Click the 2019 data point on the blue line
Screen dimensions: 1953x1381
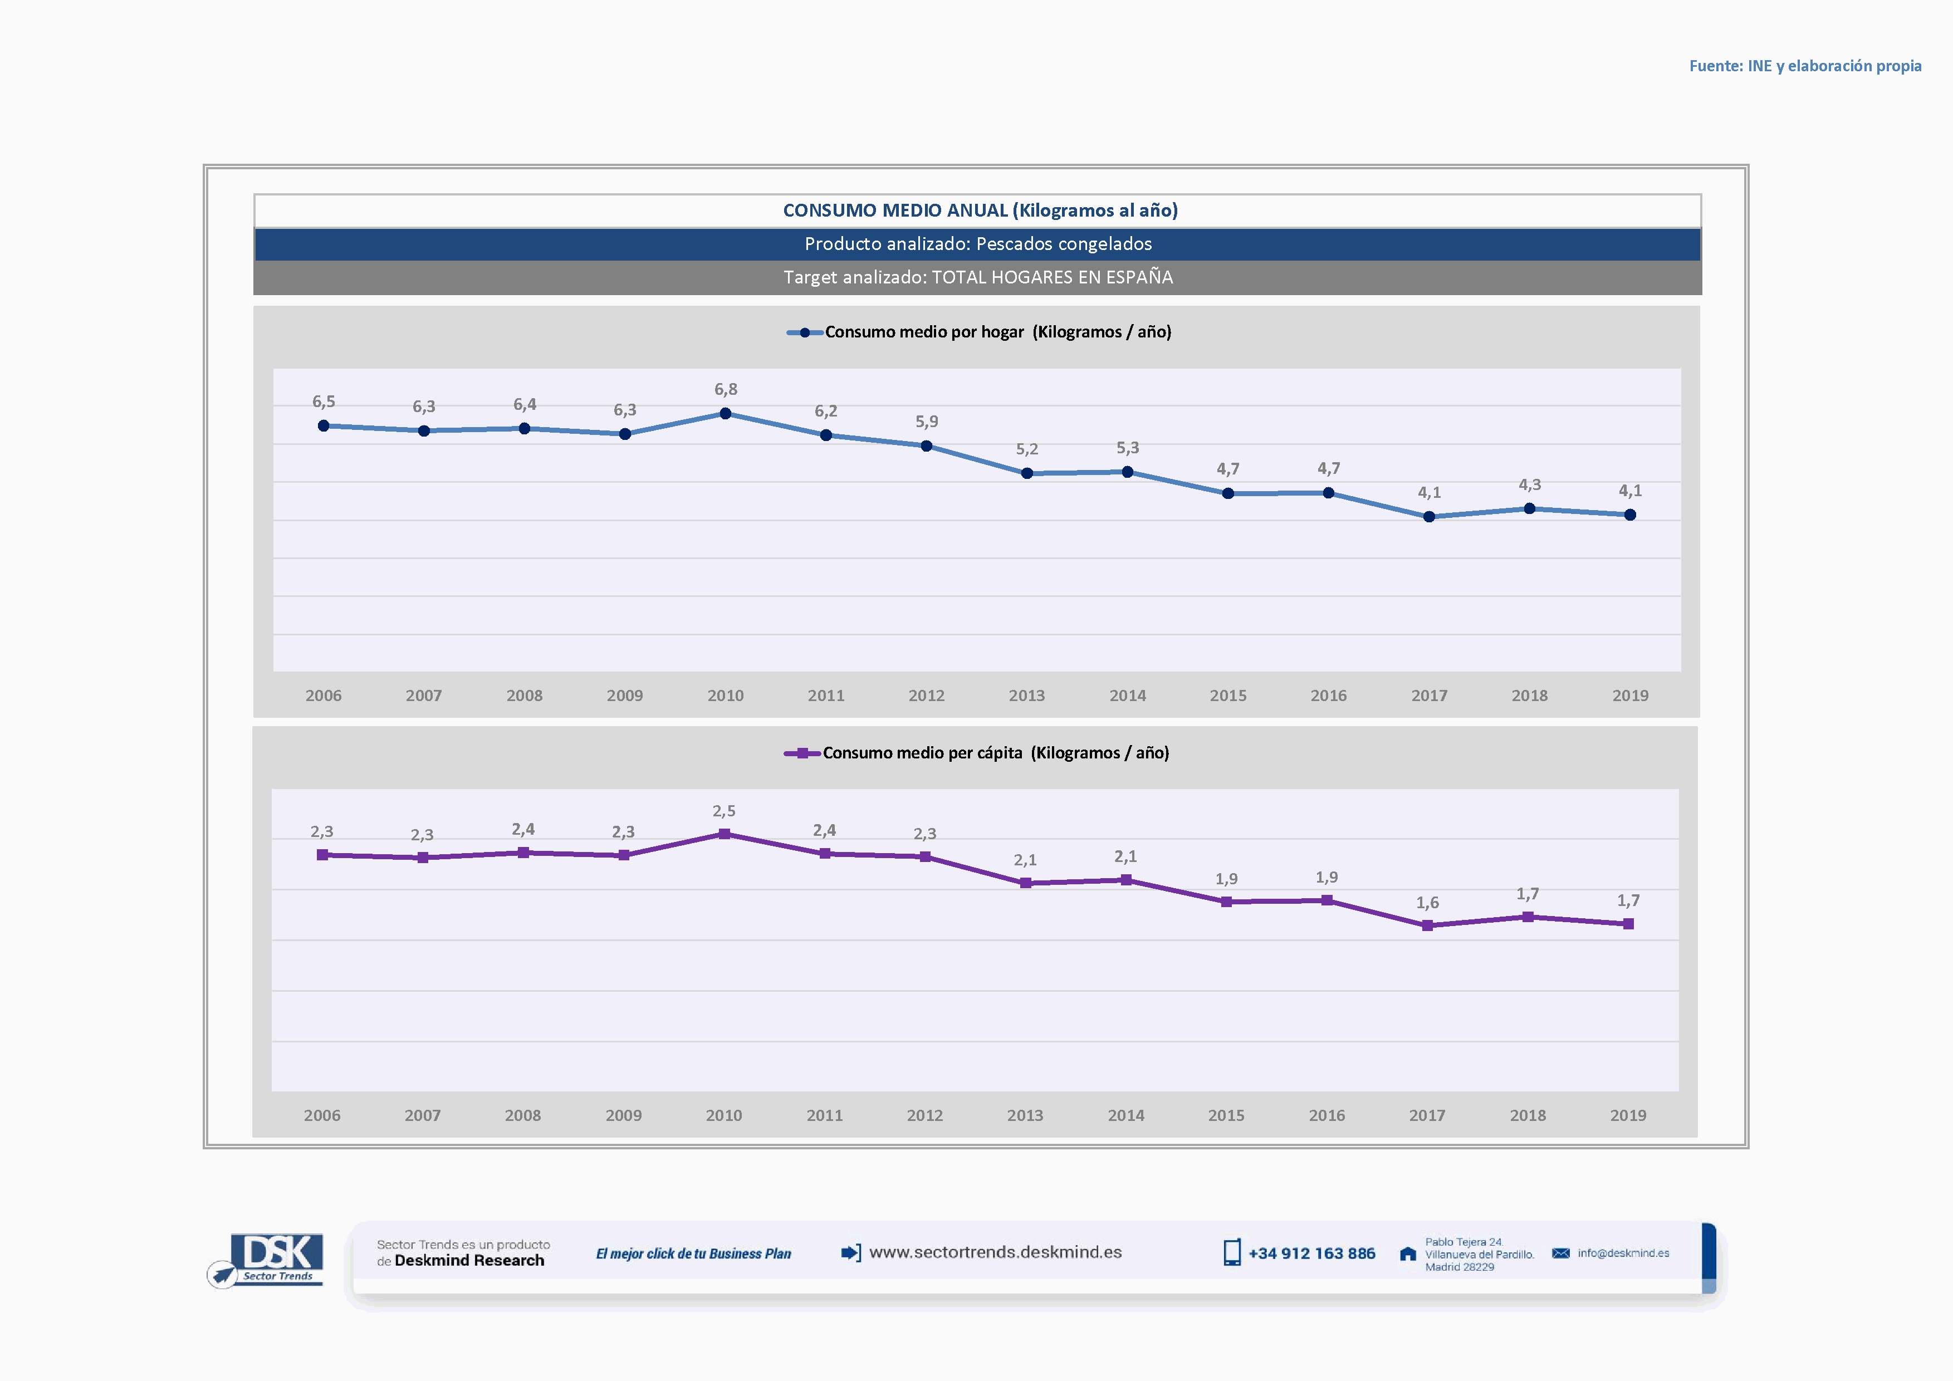click(1630, 515)
